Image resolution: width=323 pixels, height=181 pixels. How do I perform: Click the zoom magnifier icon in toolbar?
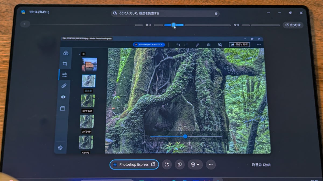click(220, 45)
